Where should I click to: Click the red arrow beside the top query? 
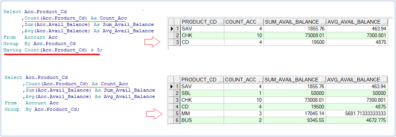(x=152, y=42)
